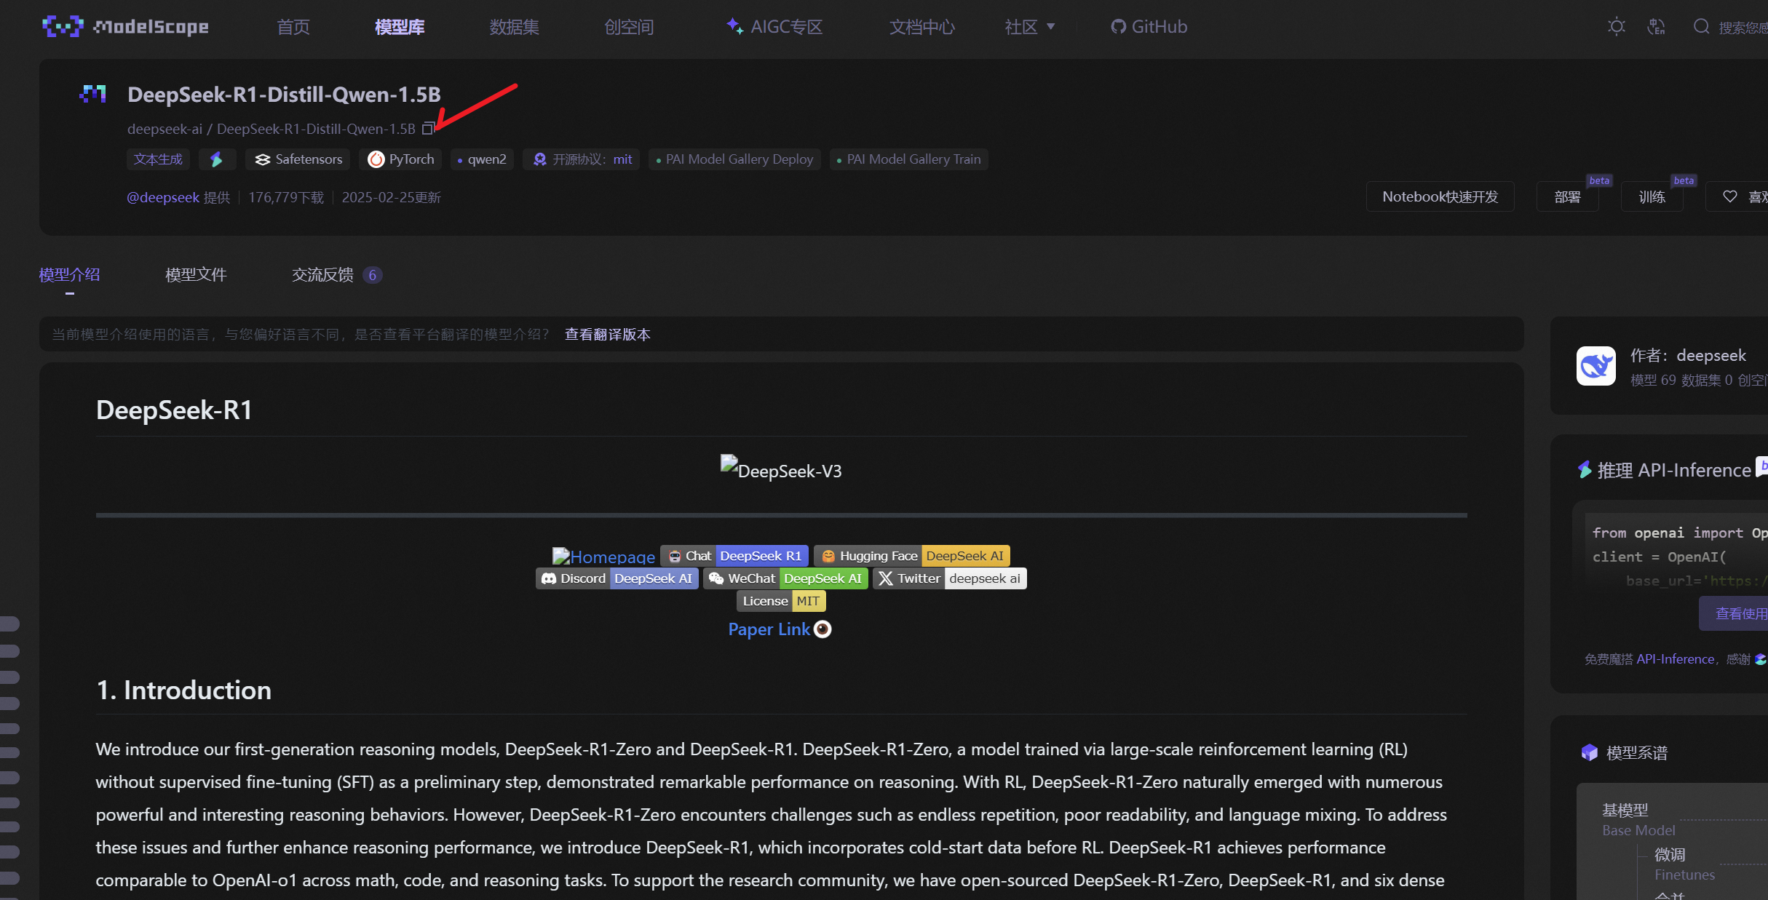Image resolution: width=1768 pixels, height=900 pixels.
Task: Open 数据集 in top navigation
Action: point(514,27)
